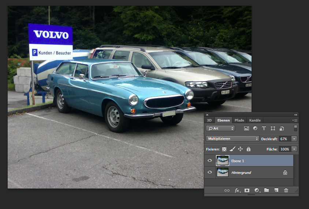Click the Deckkraft 67% value field
This screenshot has width=309, height=209.
(285, 139)
